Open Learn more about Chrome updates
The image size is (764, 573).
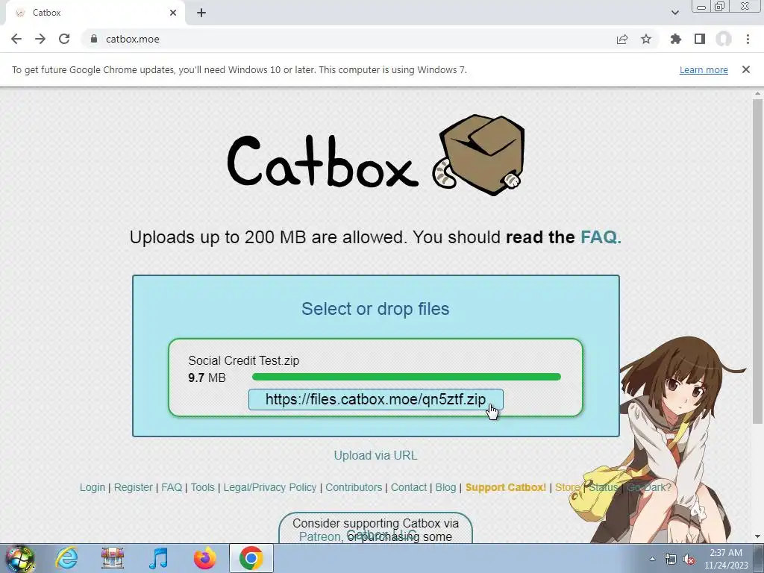(704, 69)
